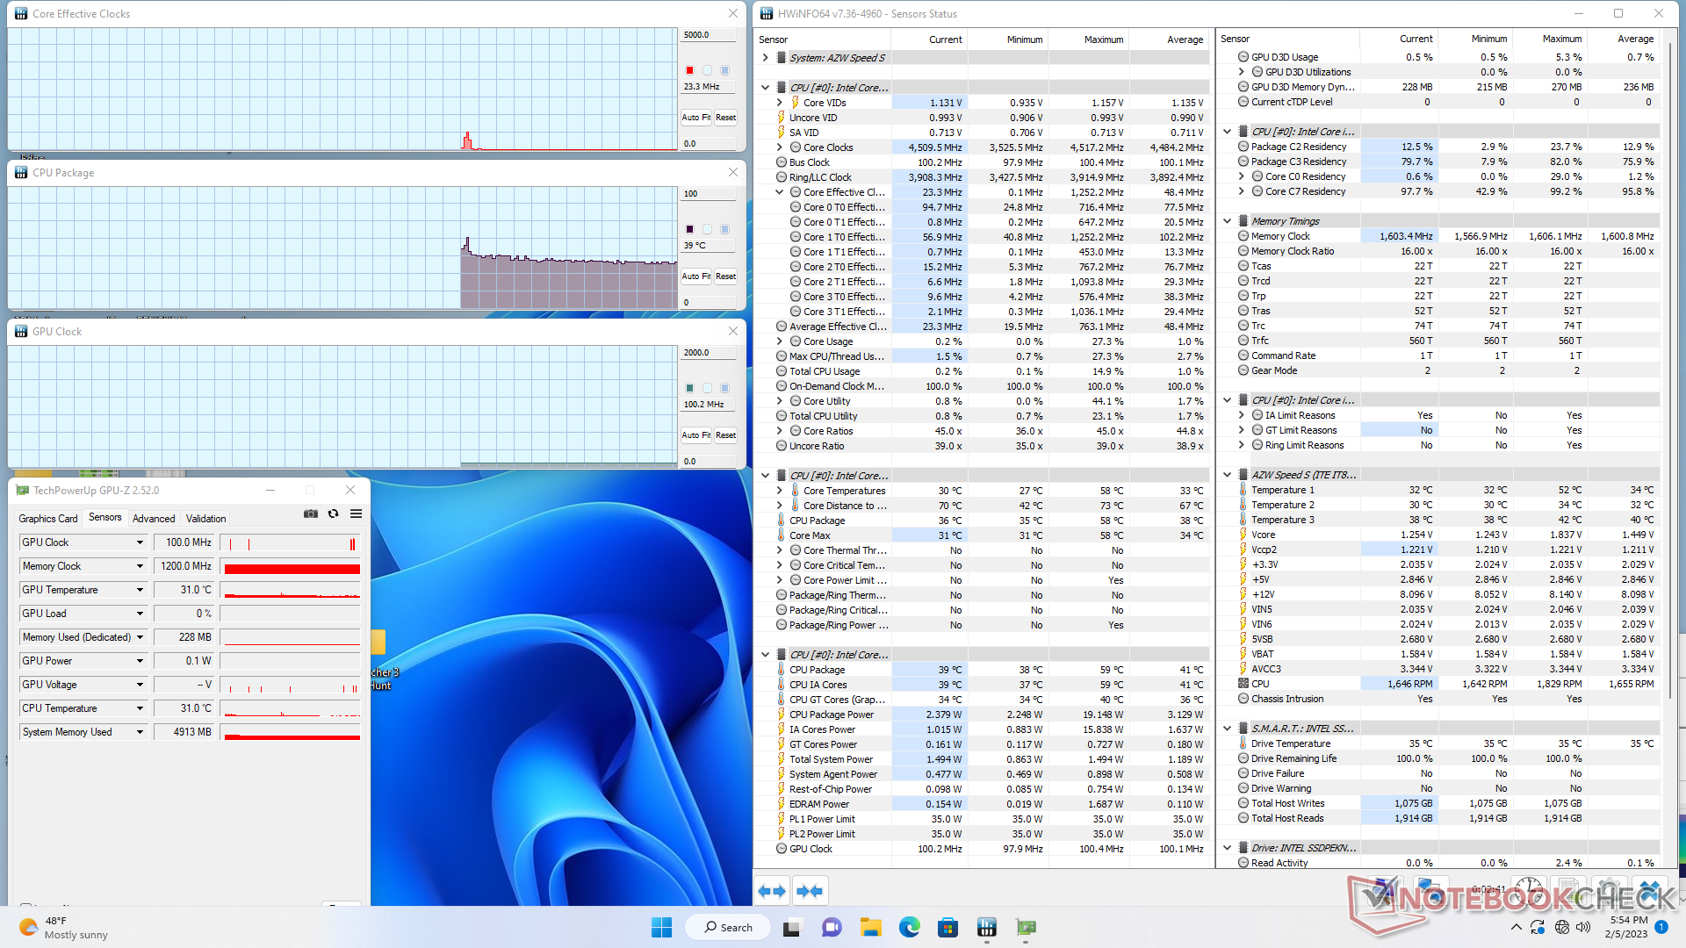Click the TechPowerUp GPU-Z title icon
Screen dimensions: 1686x948
click(x=23, y=491)
